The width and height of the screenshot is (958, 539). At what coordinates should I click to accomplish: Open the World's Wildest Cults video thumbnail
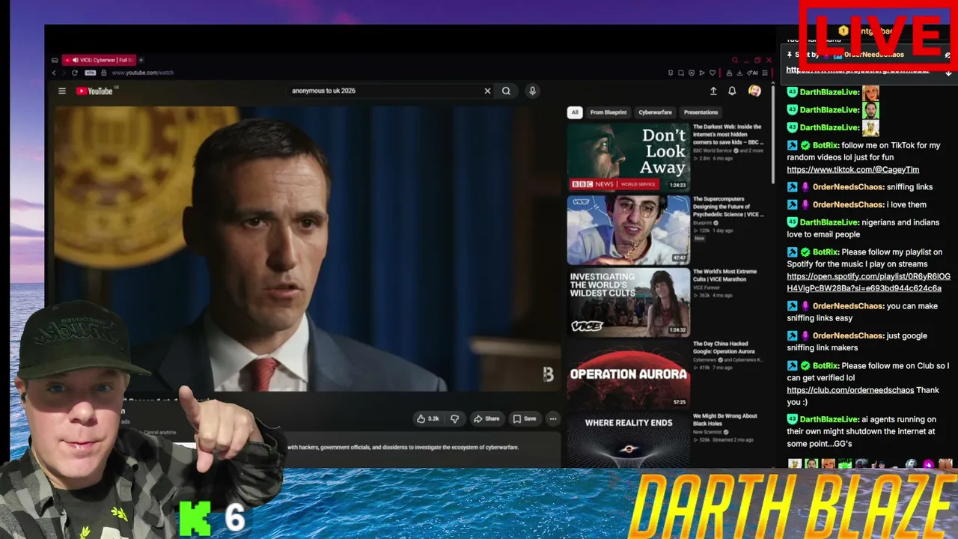click(x=628, y=302)
